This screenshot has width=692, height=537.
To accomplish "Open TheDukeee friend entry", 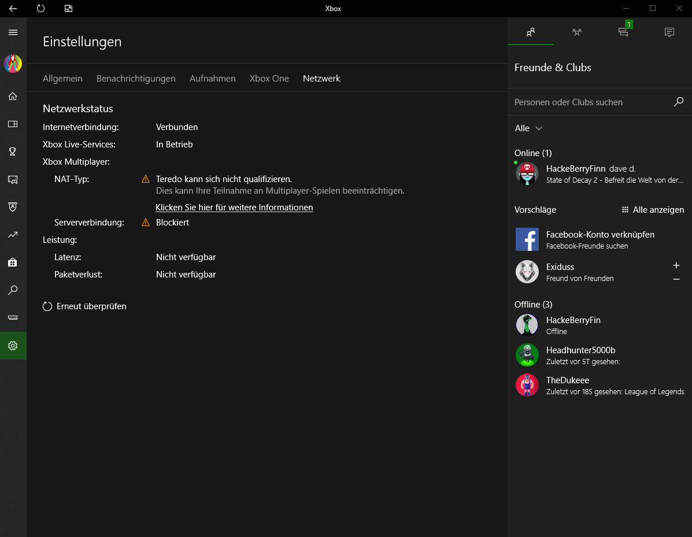I will 600,385.
